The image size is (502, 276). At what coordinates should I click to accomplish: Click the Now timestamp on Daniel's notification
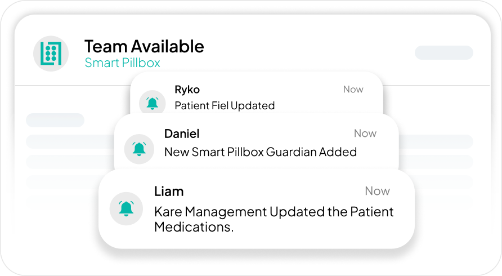(365, 133)
